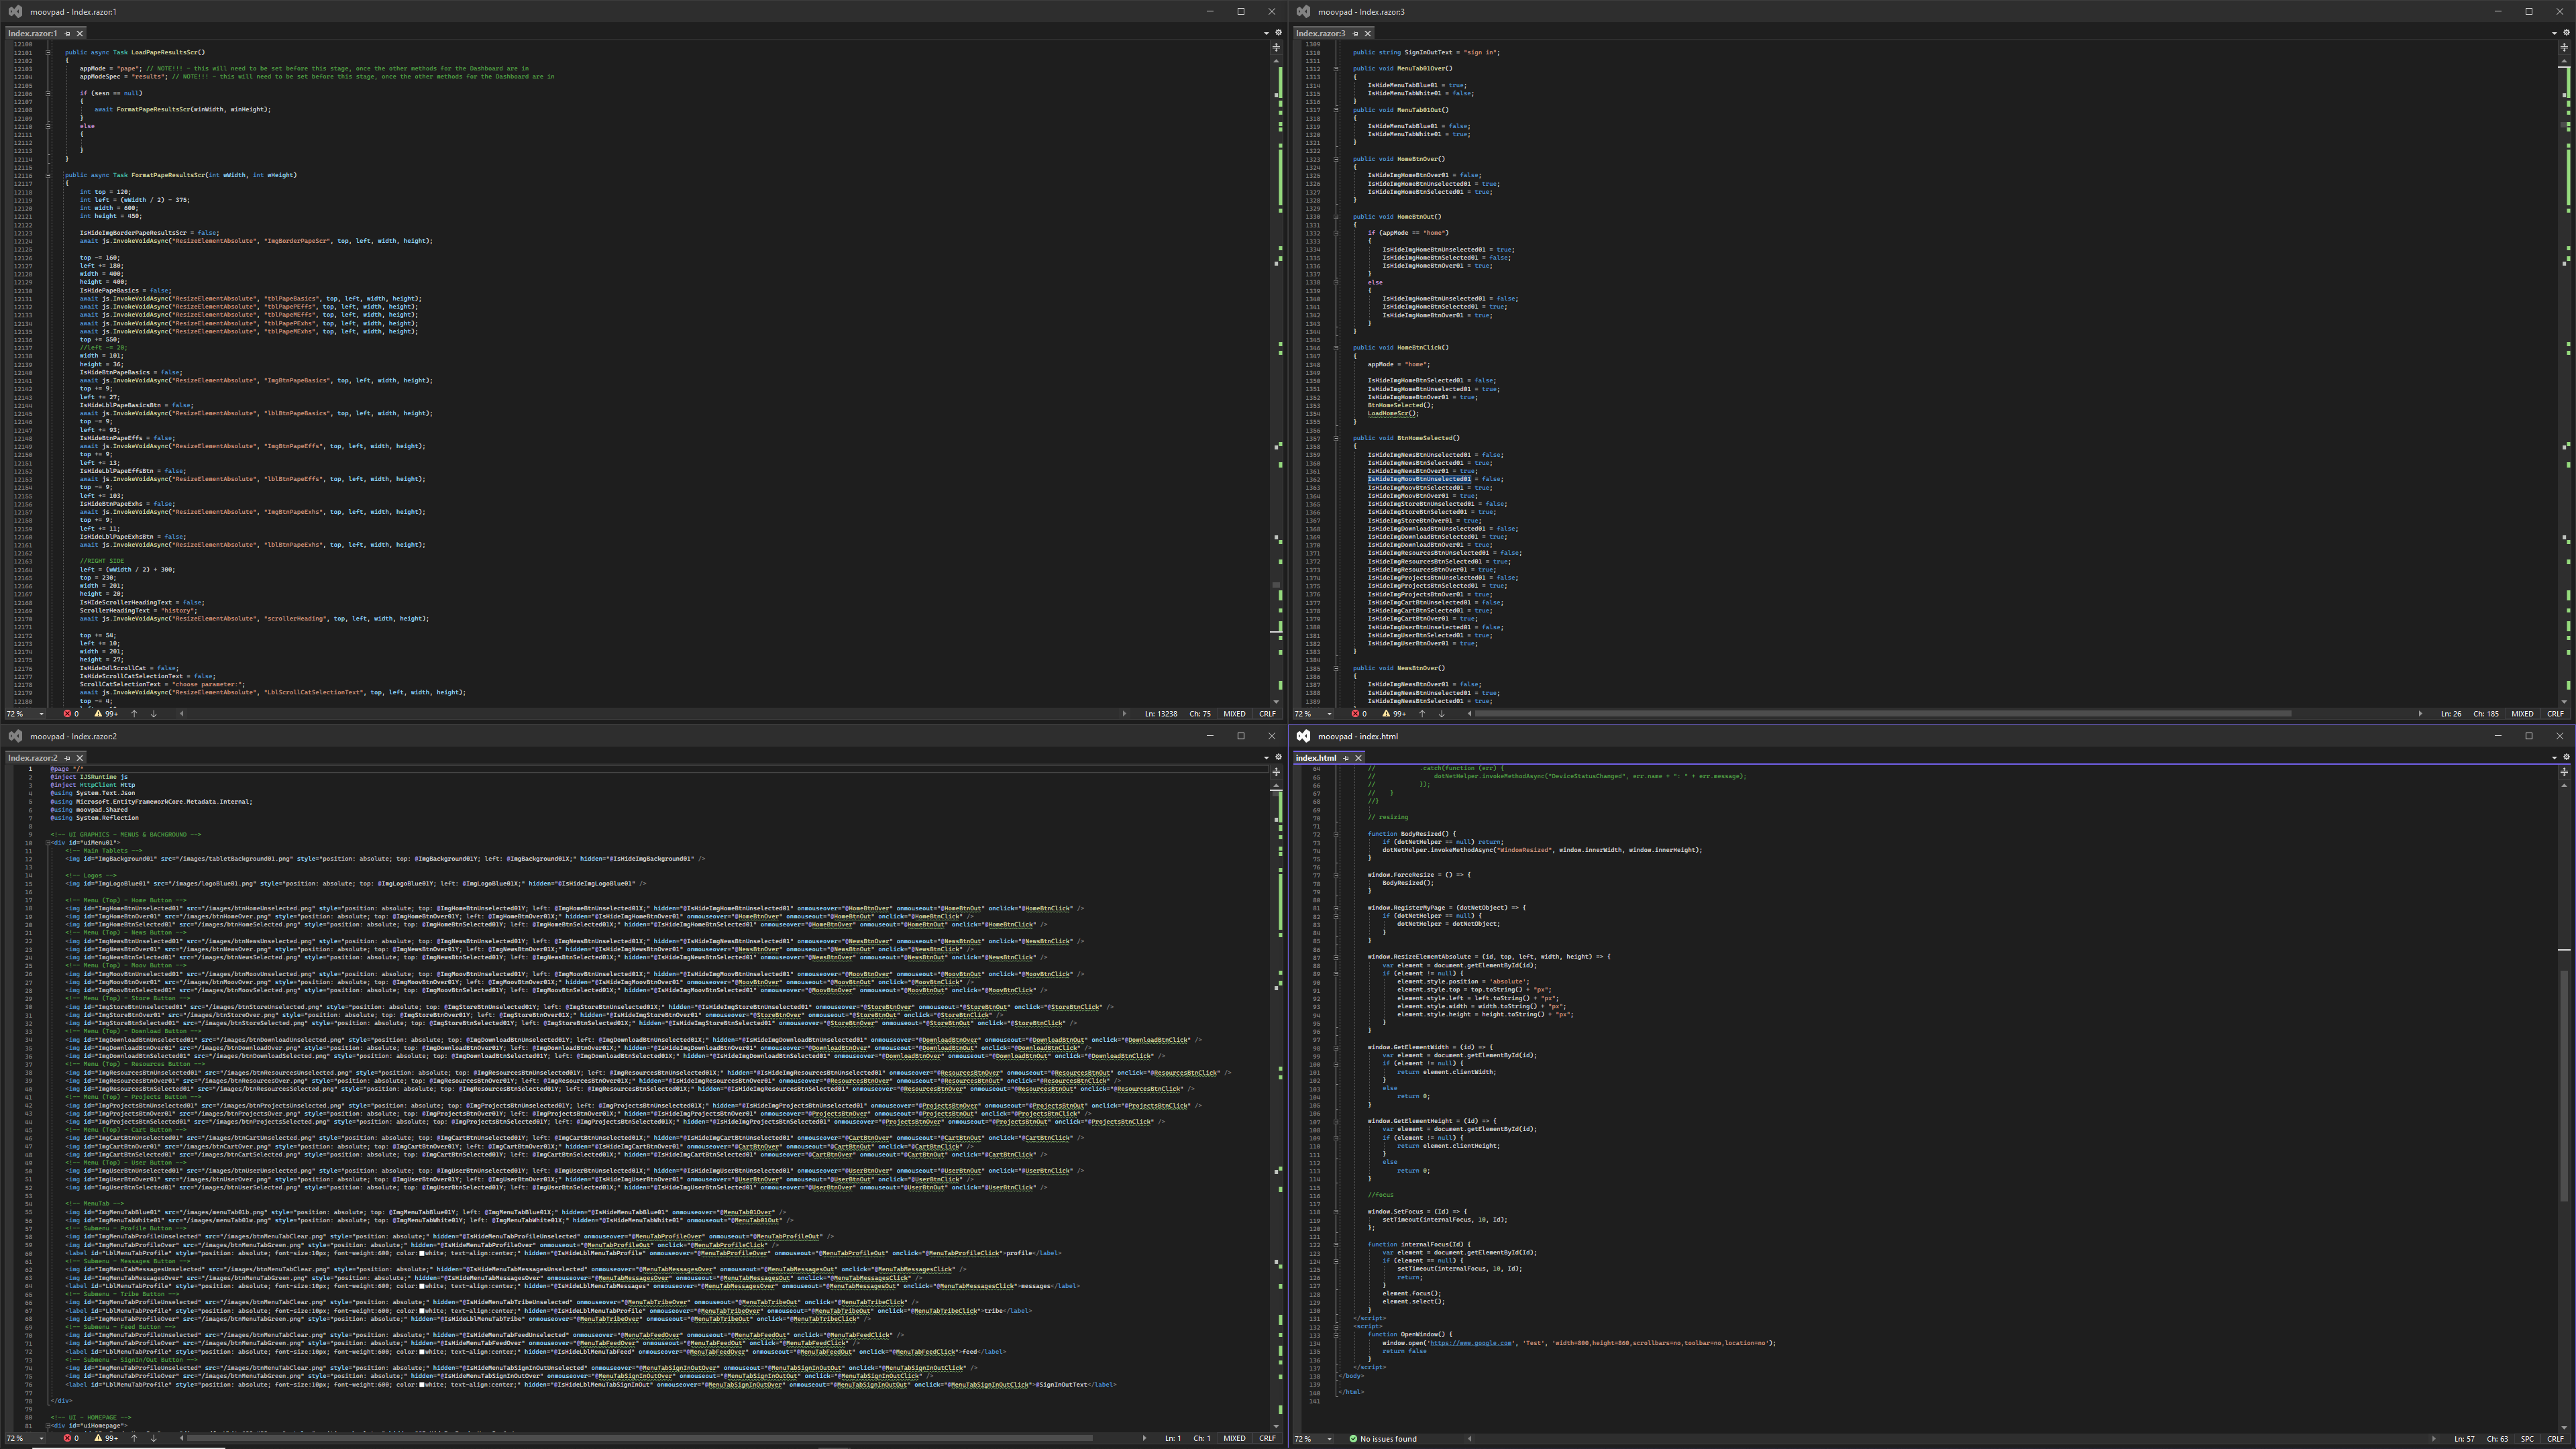Viewport: 2576px width, 1449px height.
Task: Collapse the FormatPapeResultsScr method outline
Action: click(x=48, y=175)
